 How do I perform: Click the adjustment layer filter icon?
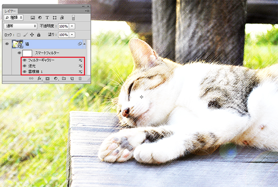click(40, 18)
